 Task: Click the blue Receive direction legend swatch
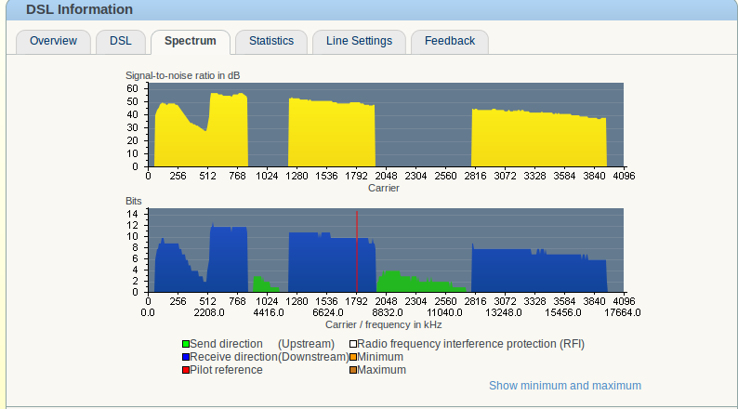point(186,357)
